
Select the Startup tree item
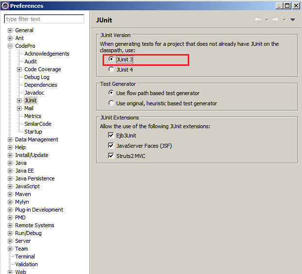pyautogui.click(x=33, y=132)
